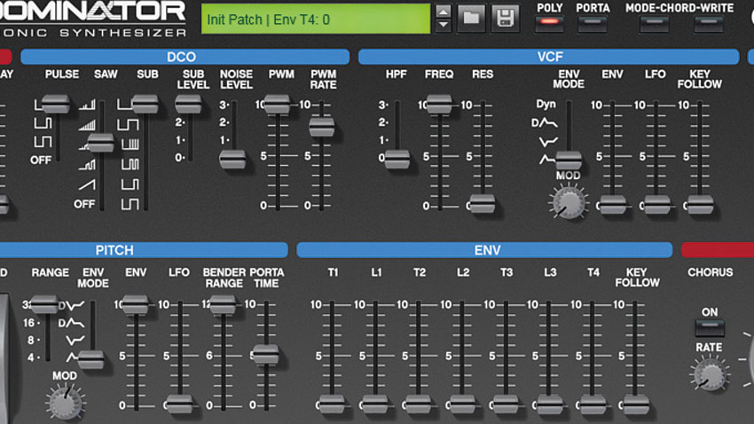
Task: Select D inverted envelope icon in PITCH ENV MODE
Action: pyautogui.click(x=71, y=305)
